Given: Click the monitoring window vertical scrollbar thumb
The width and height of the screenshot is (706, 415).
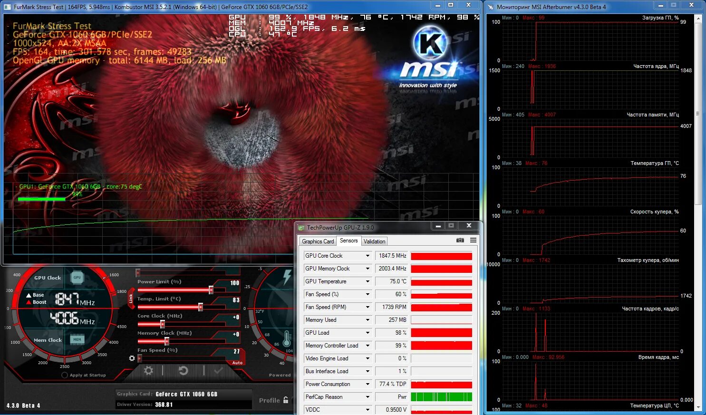Looking at the screenshot, I should click(x=698, y=113).
